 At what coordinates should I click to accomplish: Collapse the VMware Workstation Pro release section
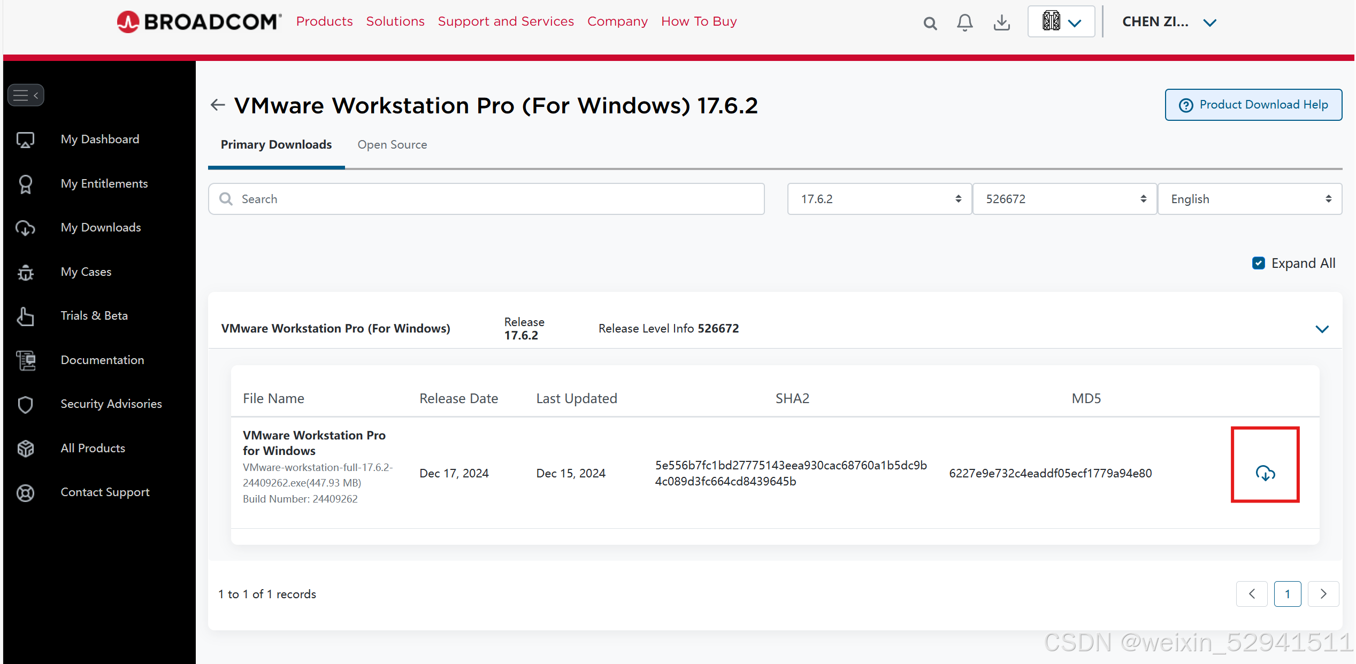pos(1322,329)
